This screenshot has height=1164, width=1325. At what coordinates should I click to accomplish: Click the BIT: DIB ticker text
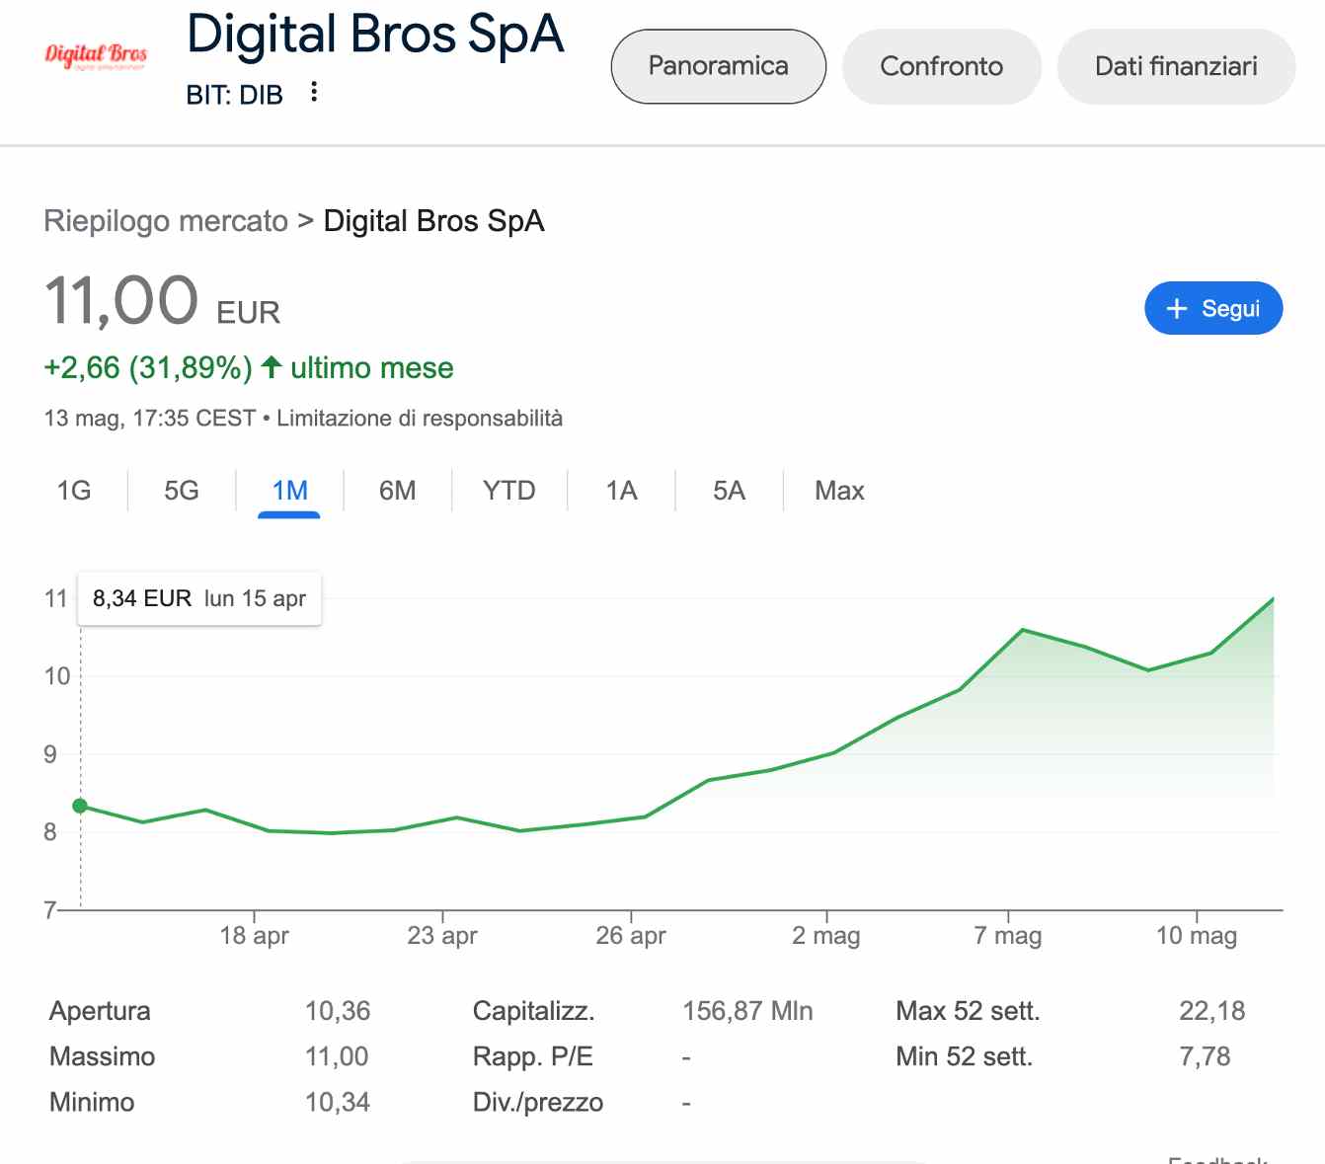[235, 95]
